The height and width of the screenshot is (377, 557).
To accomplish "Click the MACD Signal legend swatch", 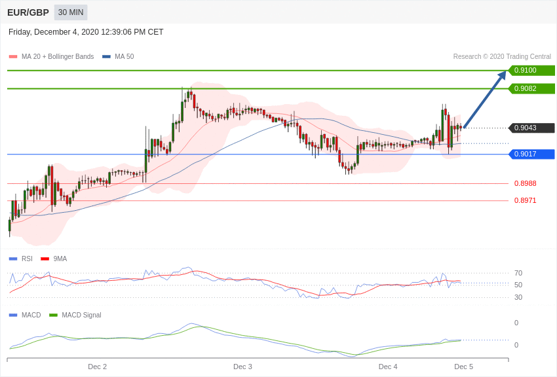I will [x=53, y=315].
